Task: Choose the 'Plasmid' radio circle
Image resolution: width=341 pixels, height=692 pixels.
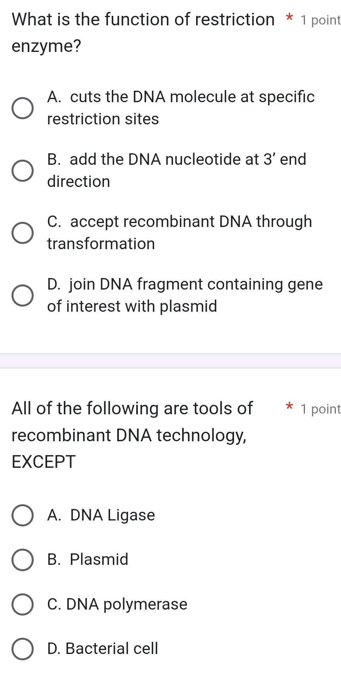Action: click(22, 560)
